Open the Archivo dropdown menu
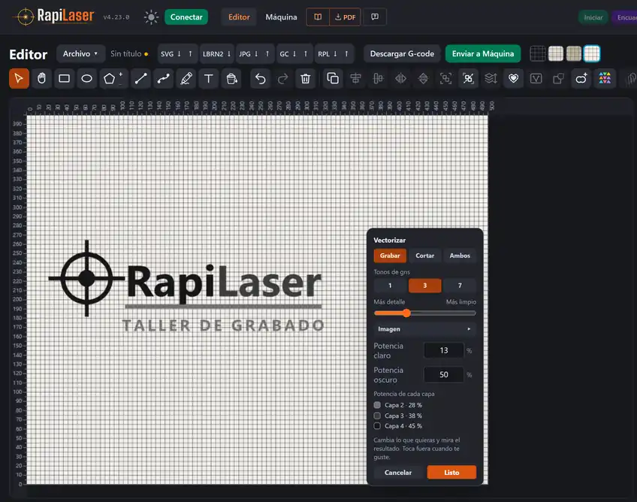 pos(80,53)
